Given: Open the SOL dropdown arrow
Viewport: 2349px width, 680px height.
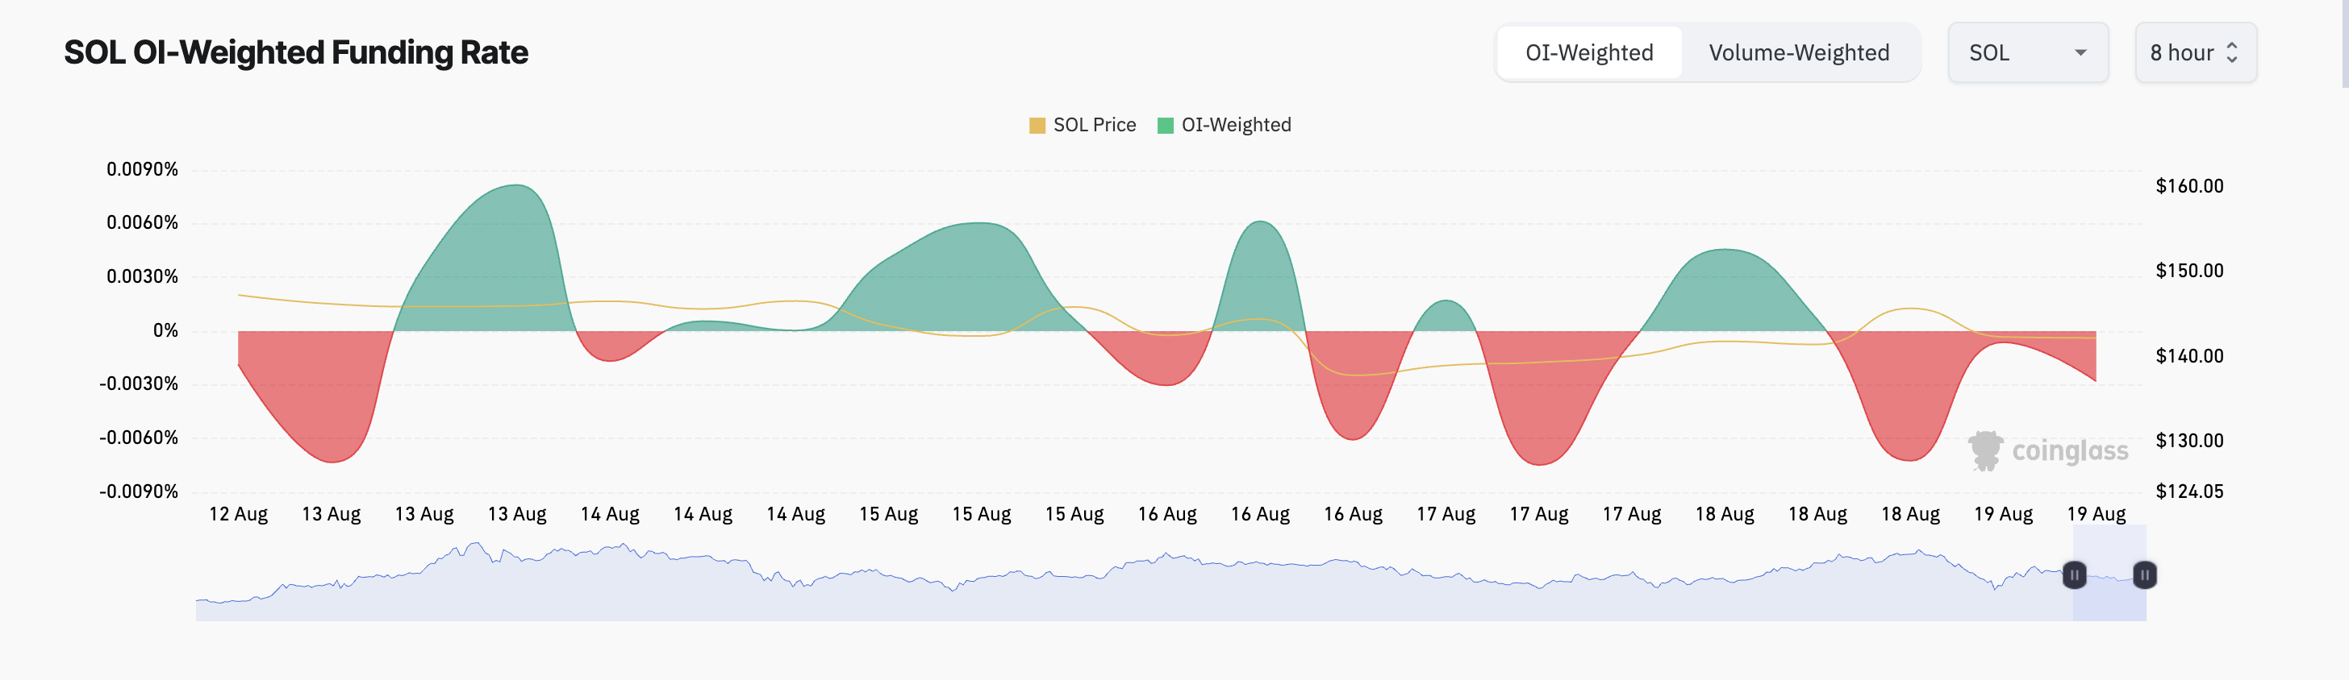Looking at the screenshot, I should pos(2080,53).
